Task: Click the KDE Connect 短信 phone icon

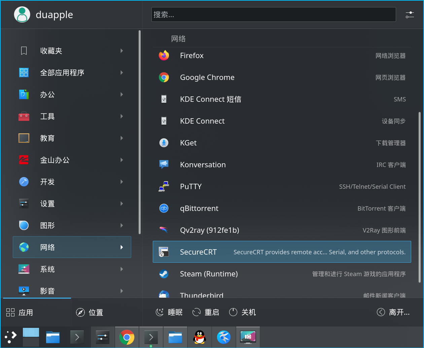Action: click(x=164, y=99)
